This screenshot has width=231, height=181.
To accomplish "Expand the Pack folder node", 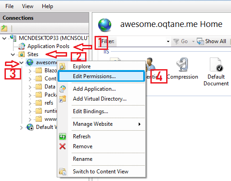I will (x=30, y=95).
